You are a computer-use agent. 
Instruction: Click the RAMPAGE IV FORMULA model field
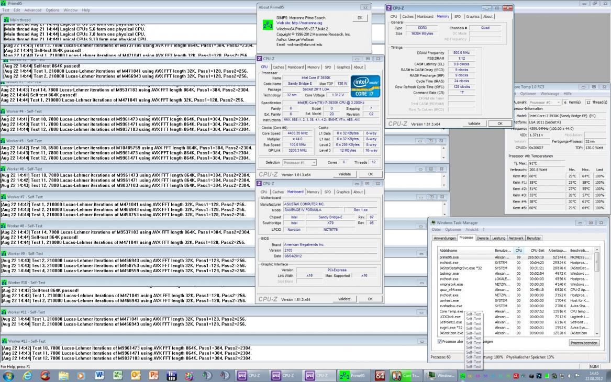pos(313,210)
